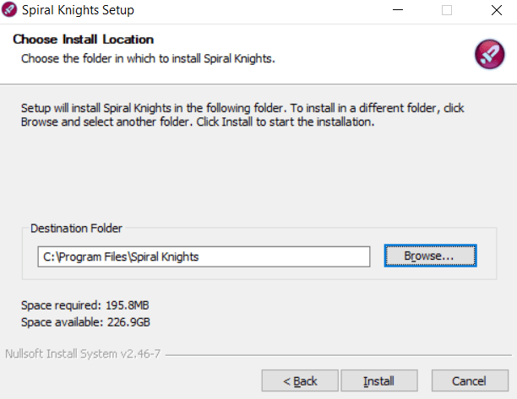Click the Spiral Knights title bar icon
This screenshot has height=399, width=517.
point(9,10)
